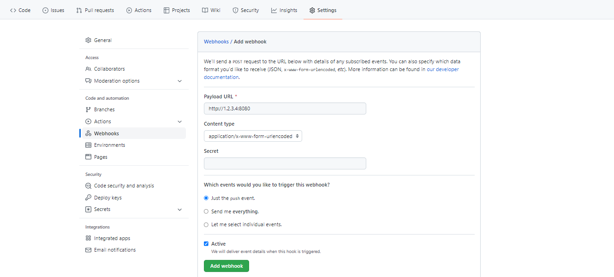Click the Code security and analysis icon
The height and width of the screenshot is (277, 614).
click(x=88, y=186)
